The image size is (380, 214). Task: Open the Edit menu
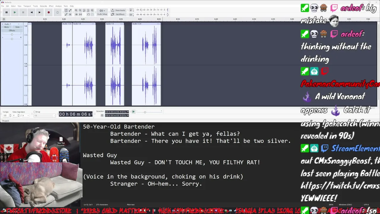tap(7, 6)
